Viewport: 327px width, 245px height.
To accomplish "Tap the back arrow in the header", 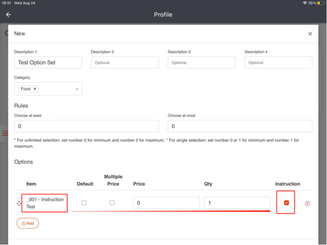I will click(x=8, y=14).
